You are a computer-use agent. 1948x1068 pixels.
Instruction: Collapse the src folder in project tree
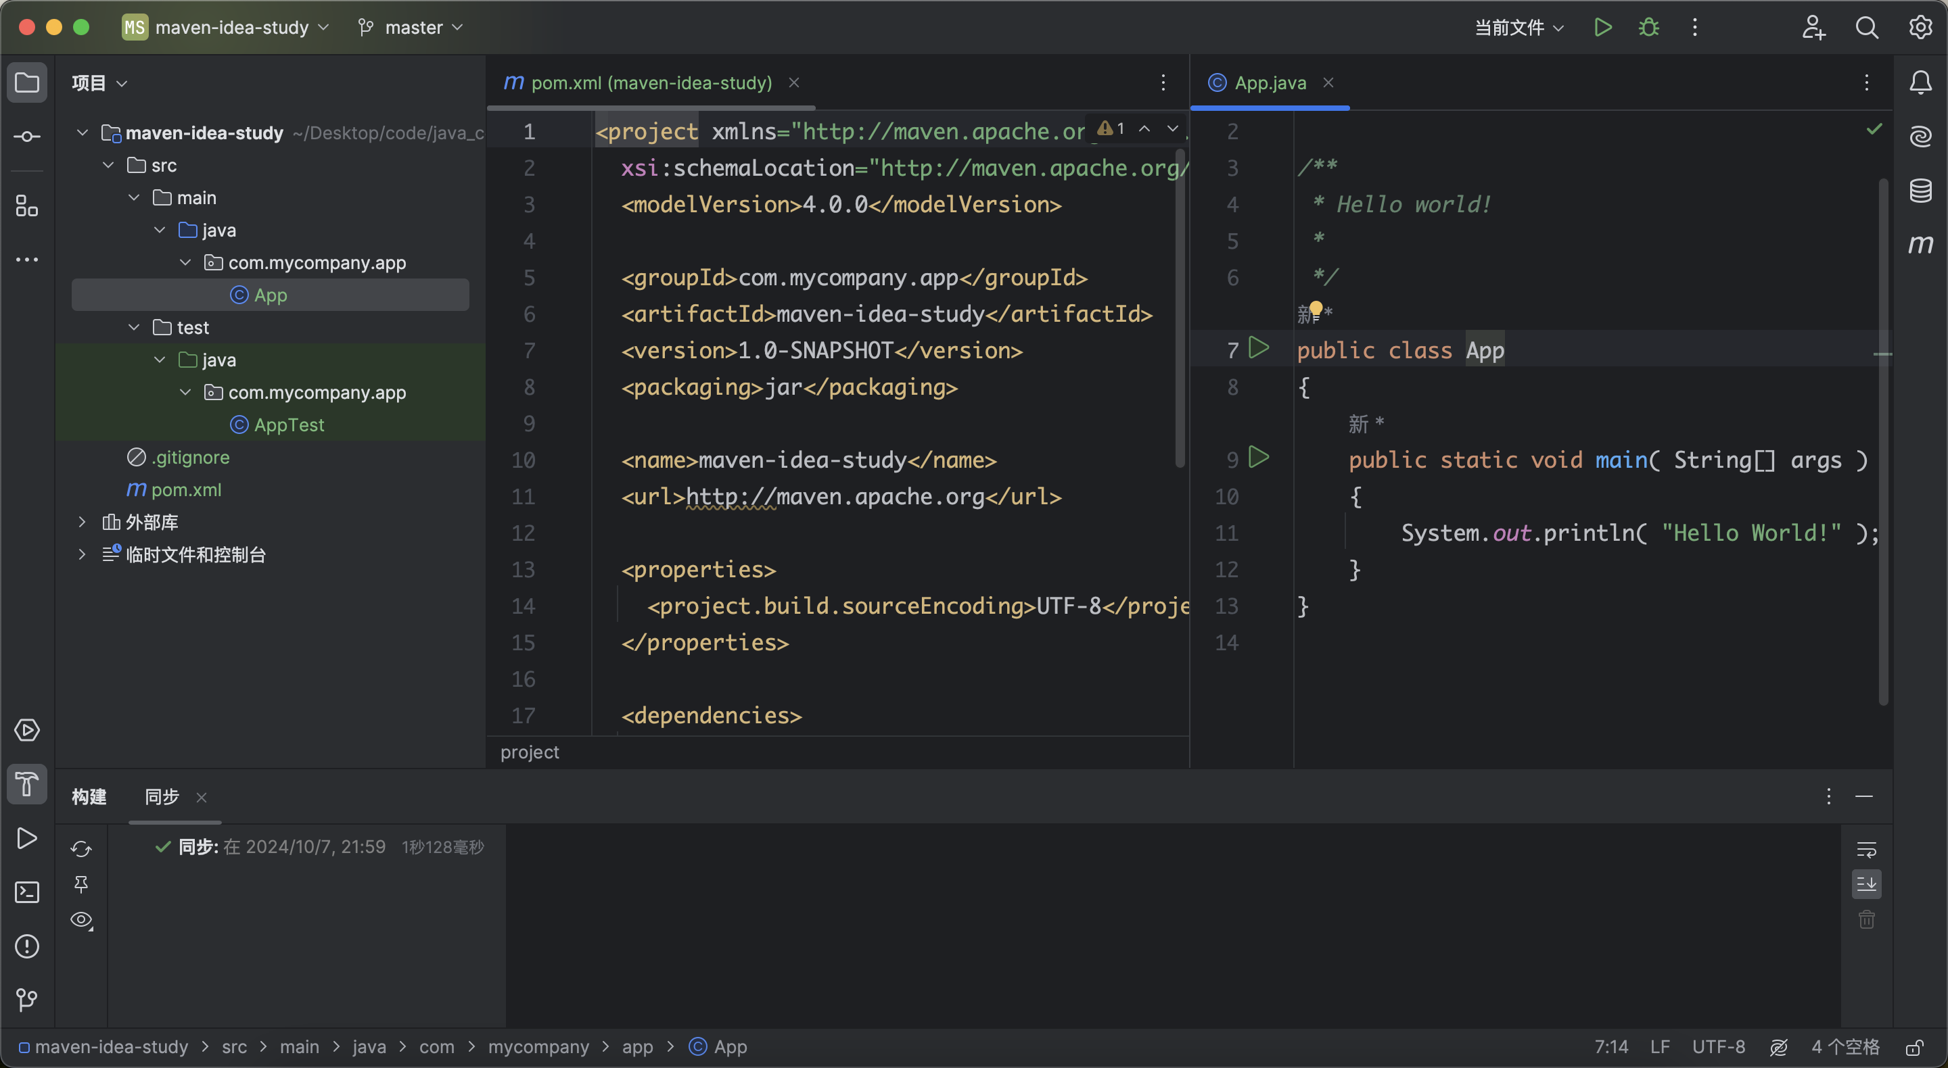pyautogui.click(x=108, y=165)
